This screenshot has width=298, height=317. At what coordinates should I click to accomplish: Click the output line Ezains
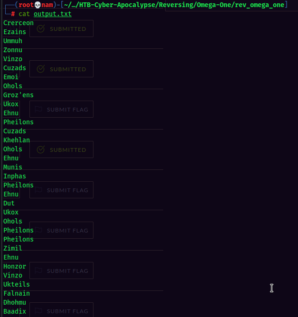(15, 32)
